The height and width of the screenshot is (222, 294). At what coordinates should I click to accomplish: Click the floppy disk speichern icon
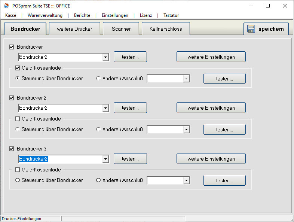[x=251, y=29]
